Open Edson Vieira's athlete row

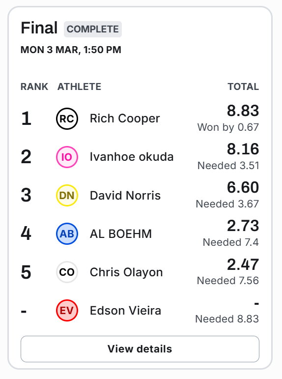pos(140,310)
